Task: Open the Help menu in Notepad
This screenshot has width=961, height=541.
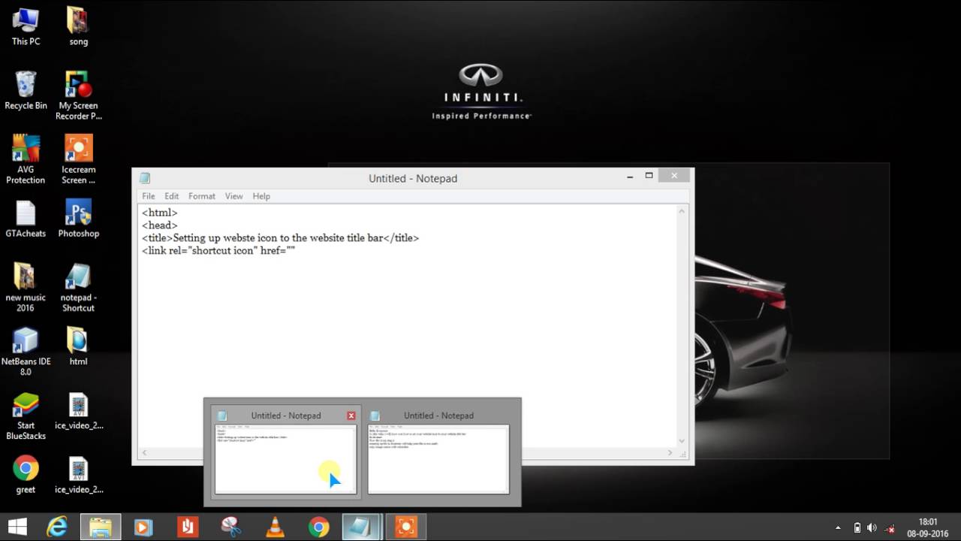Action: (x=261, y=196)
